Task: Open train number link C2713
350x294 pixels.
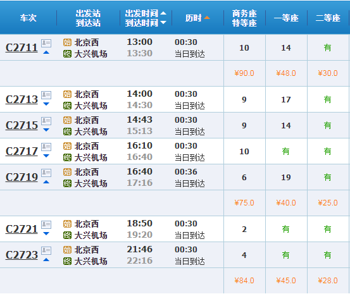Action: point(22,99)
